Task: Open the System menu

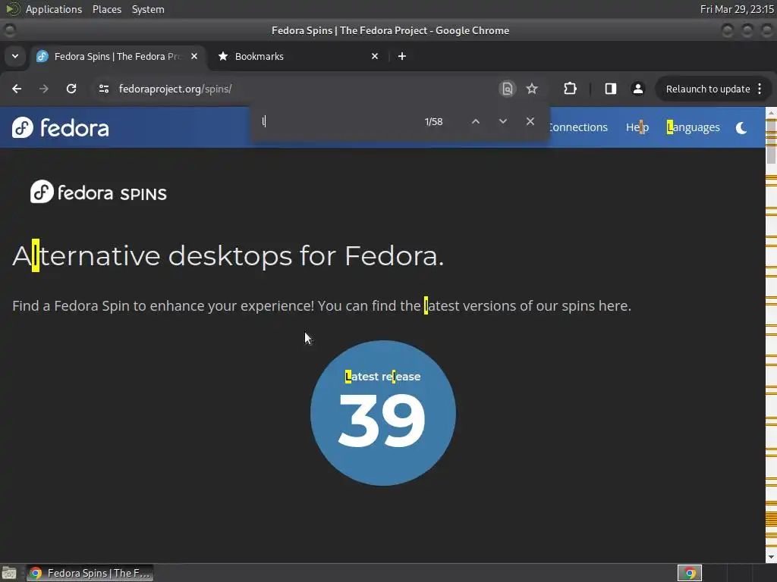Action: click(148, 9)
